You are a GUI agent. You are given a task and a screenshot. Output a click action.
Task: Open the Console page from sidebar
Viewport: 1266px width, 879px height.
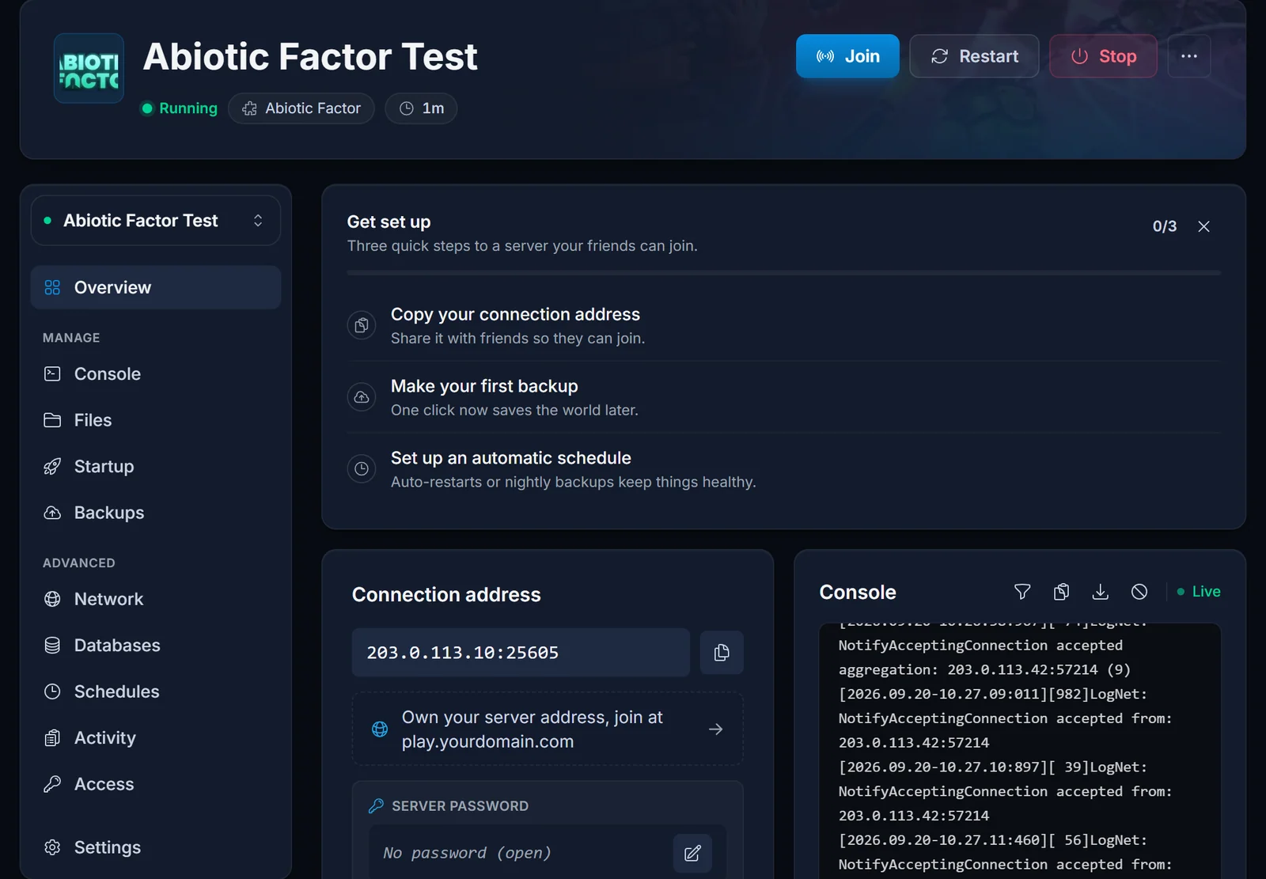click(x=156, y=373)
